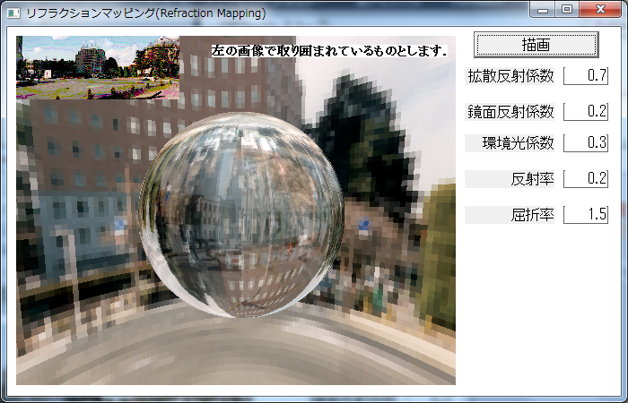Click the 鏡面反射係数 label
The height and width of the screenshot is (403, 628).
pos(510,112)
